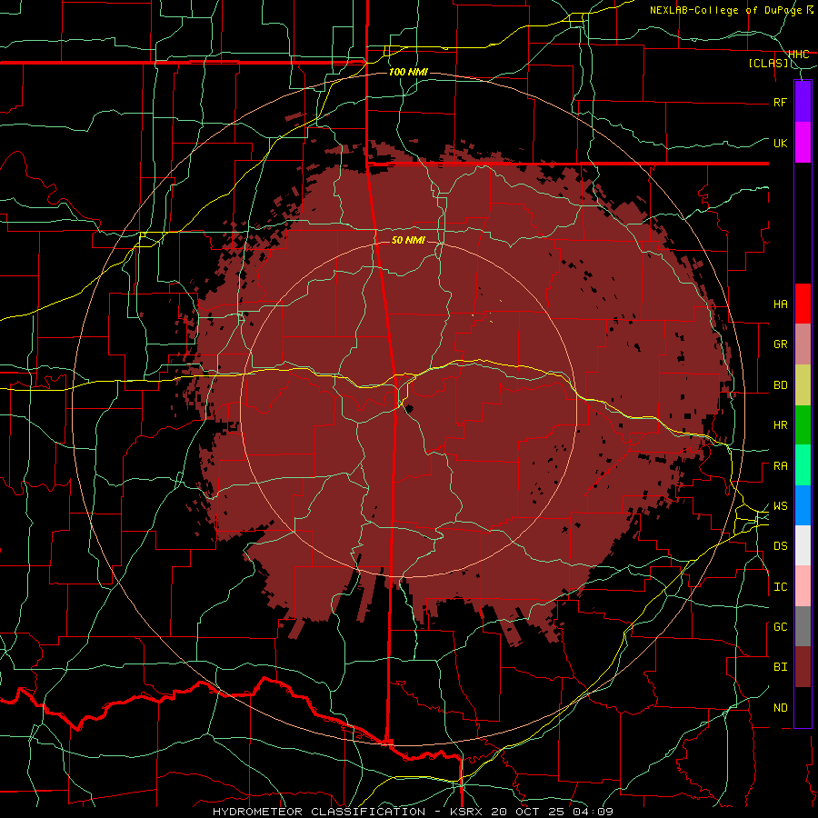
Task: Click the HYDROMETEOR CLASSIFICATION title text
Action: [x=319, y=812]
